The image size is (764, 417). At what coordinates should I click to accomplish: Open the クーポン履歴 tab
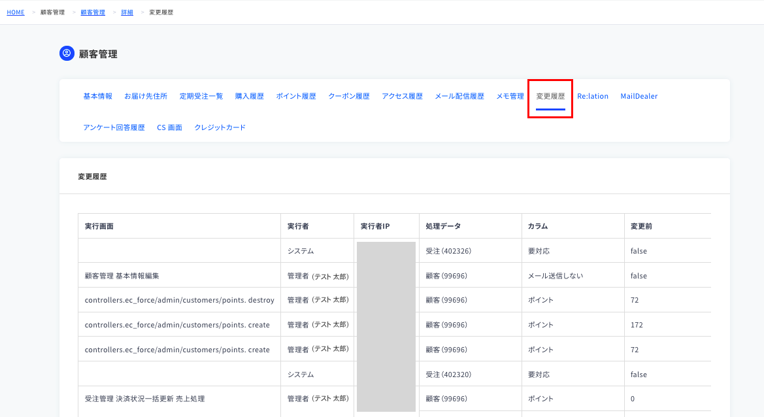click(349, 96)
